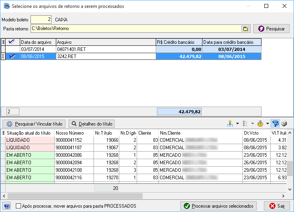Open the dropdown beside the tree-list icon
The image size is (294, 212).
(252, 124)
